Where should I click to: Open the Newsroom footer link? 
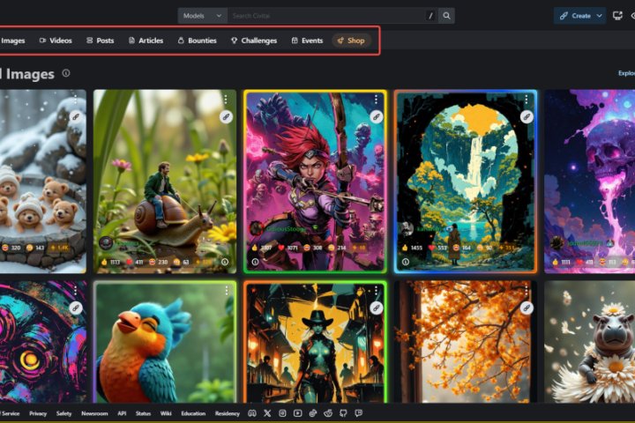click(94, 412)
